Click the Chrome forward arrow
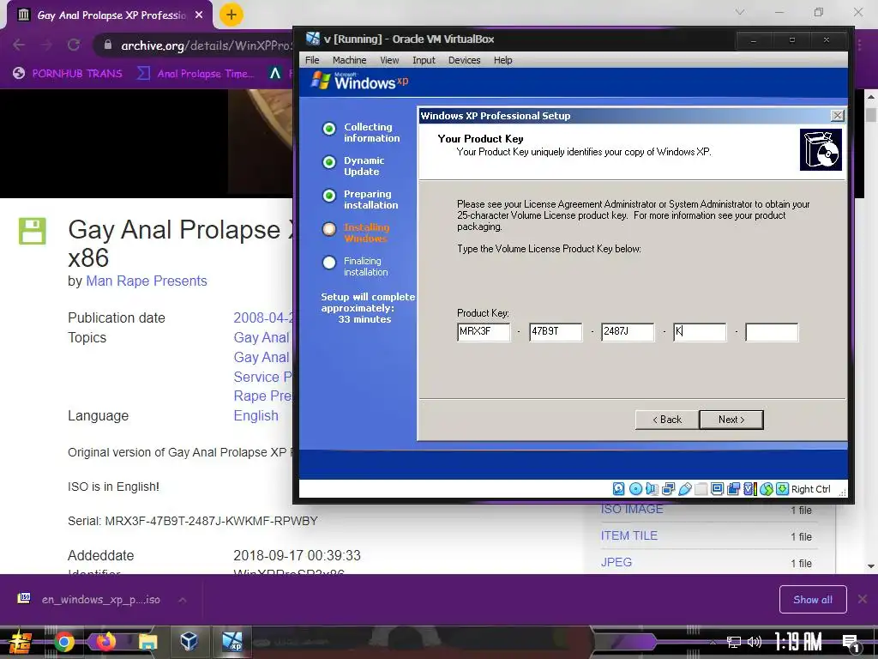This screenshot has width=878, height=659. (x=46, y=45)
